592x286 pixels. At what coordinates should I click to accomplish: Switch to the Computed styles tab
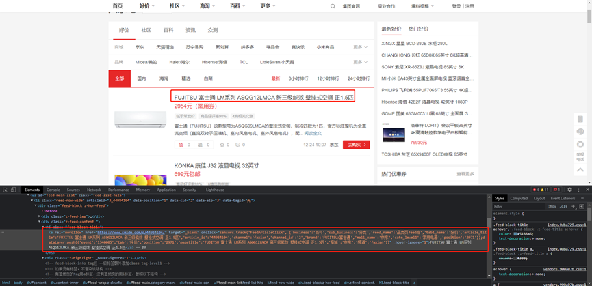point(519,199)
